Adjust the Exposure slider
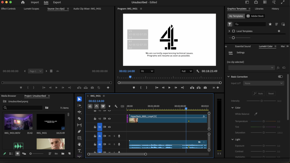The width and height of the screenshot is (290, 163). click(x=263, y=146)
